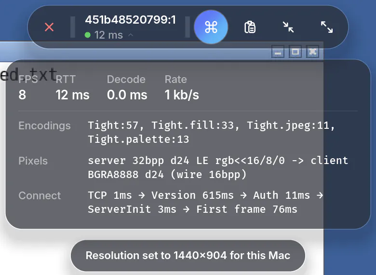Toggle the Command key button
This screenshot has width=376, height=275.
pyautogui.click(x=211, y=27)
